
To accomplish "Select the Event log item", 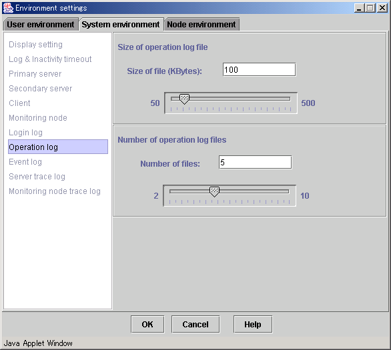I will pyautogui.click(x=25, y=162).
